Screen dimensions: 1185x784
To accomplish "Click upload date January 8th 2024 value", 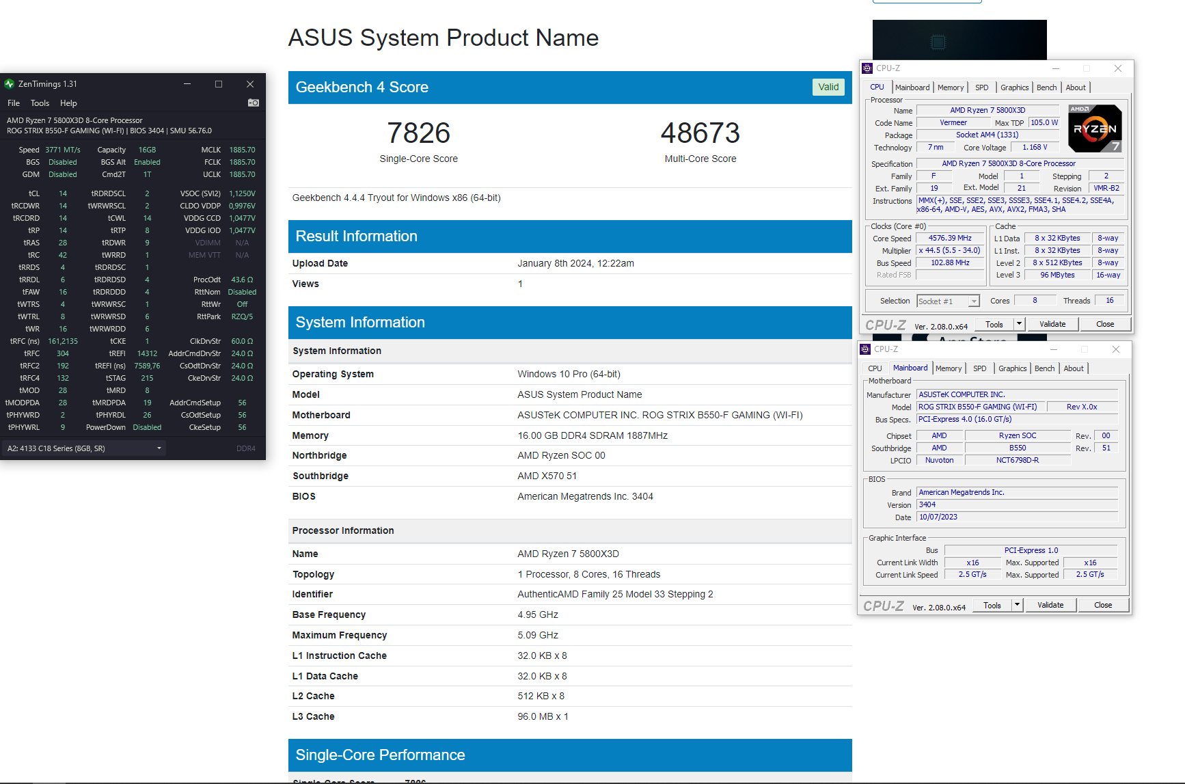I will tap(576, 263).
